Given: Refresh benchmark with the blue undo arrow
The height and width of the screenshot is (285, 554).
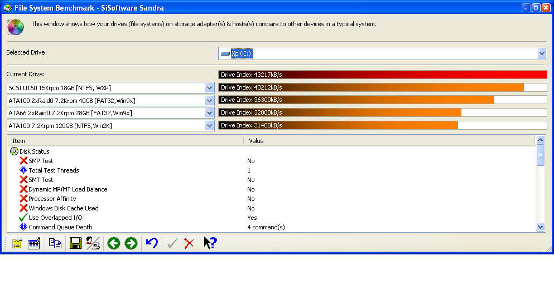Looking at the screenshot, I should [152, 243].
